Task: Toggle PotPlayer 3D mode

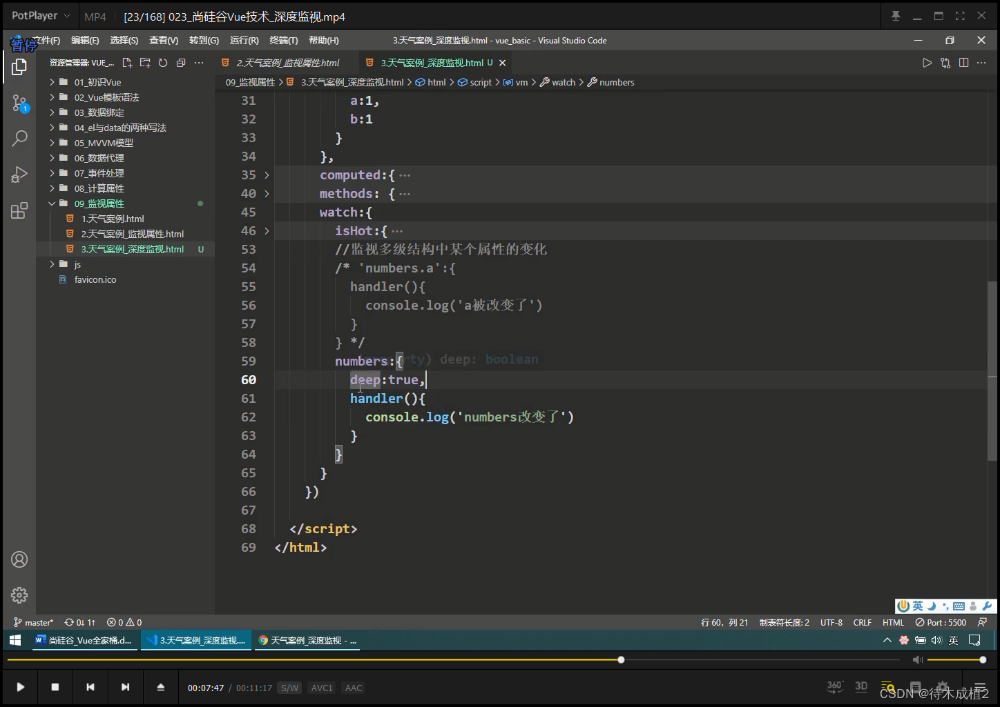Action: [861, 686]
